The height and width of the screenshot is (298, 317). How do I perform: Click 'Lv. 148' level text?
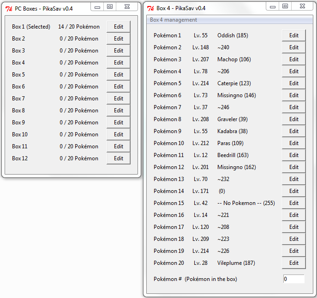click(201, 47)
